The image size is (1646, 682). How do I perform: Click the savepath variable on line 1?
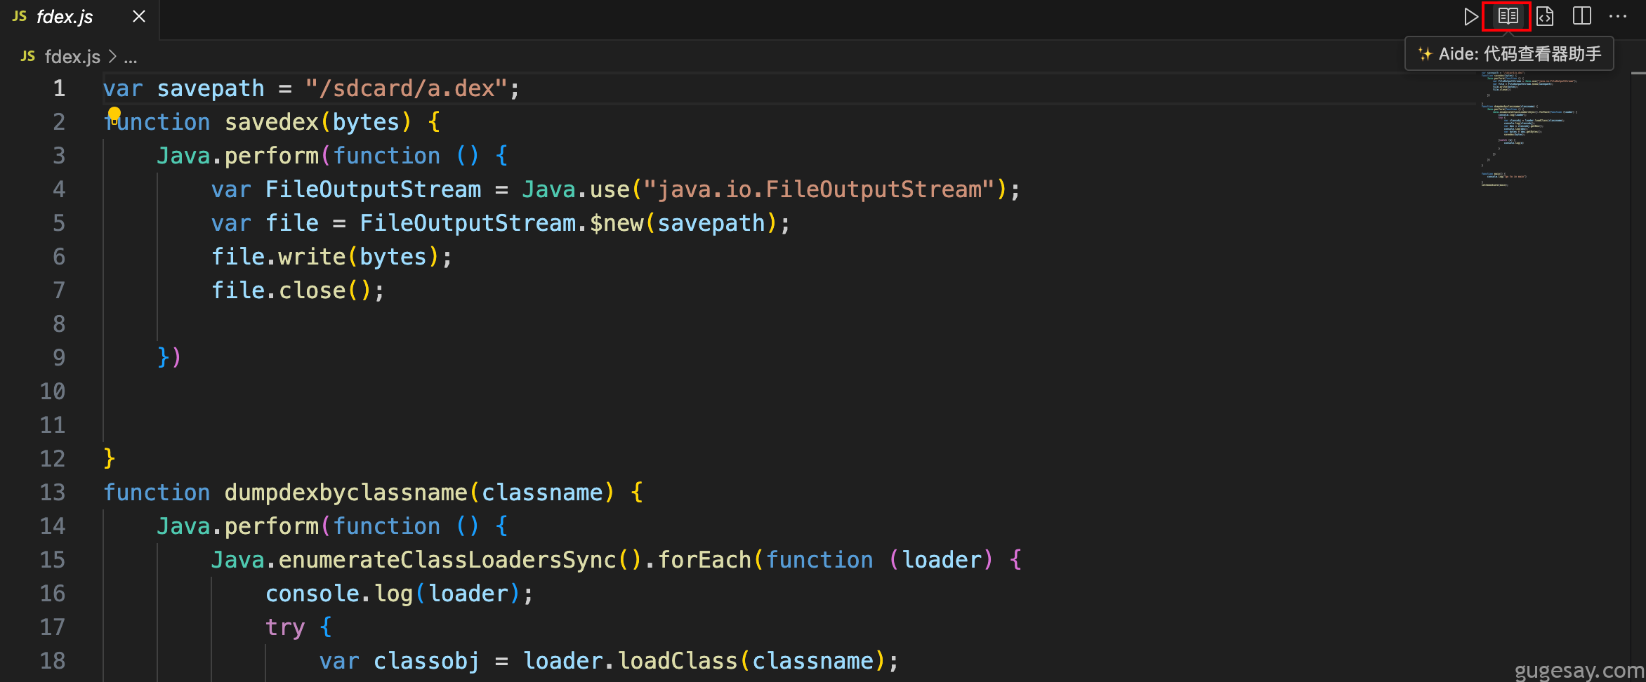pos(211,88)
